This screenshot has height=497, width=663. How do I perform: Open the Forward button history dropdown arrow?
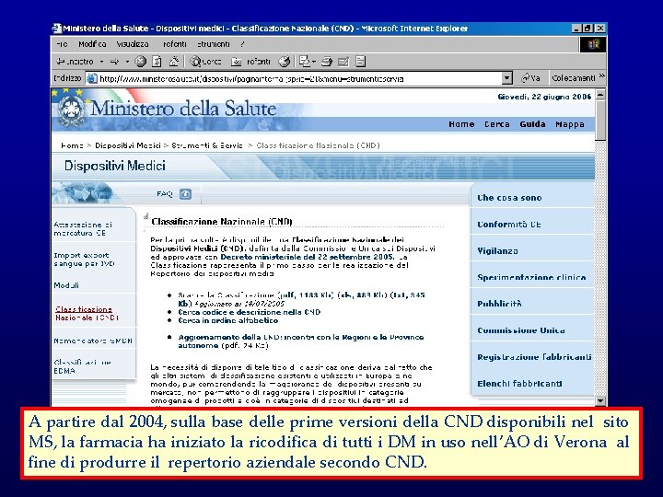coord(127,62)
